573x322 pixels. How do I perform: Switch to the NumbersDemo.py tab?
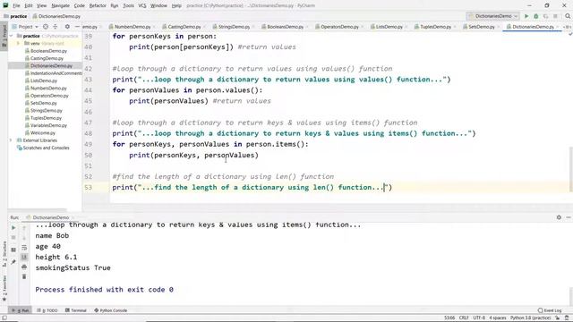(133, 27)
